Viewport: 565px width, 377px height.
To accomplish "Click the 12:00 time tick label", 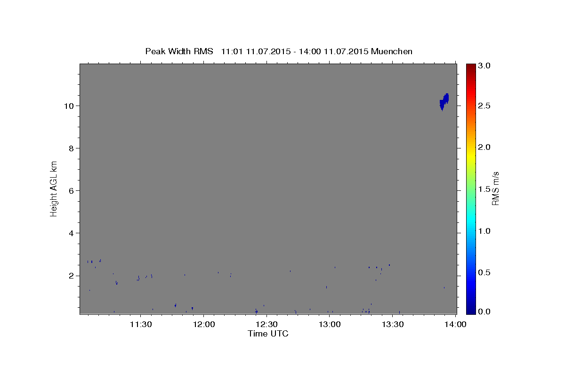I will pyautogui.click(x=203, y=324).
